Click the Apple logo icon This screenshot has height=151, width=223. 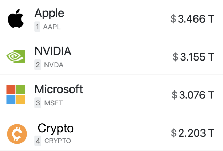[16, 19]
